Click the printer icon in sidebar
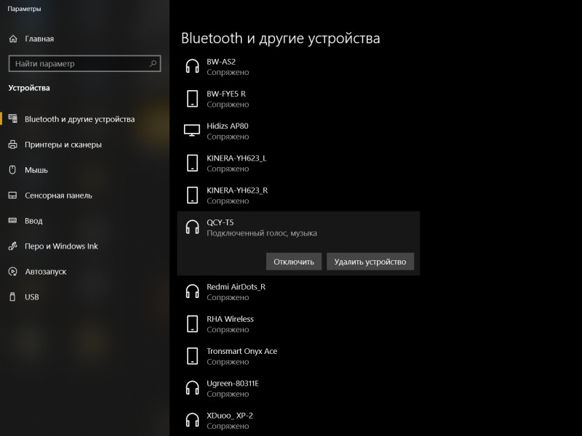 (12, 145)
